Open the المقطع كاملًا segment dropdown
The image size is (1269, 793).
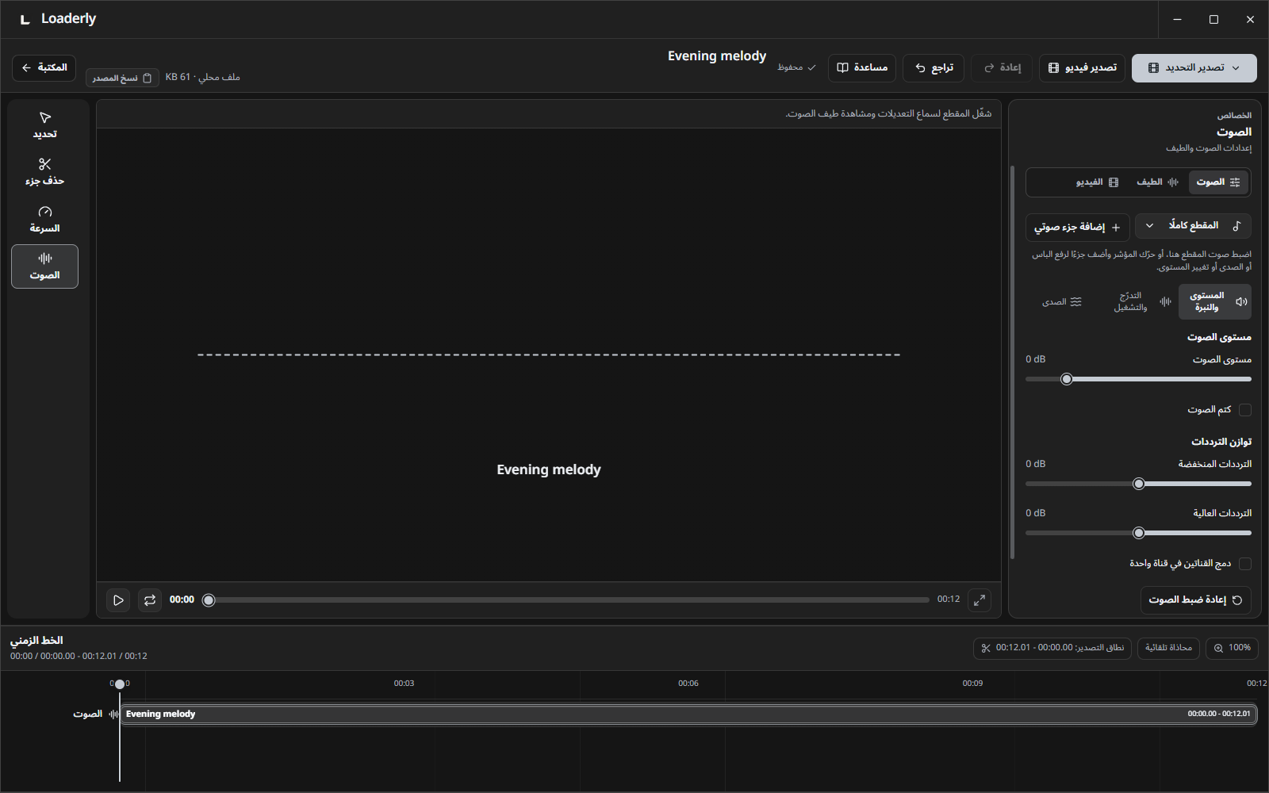(x=1193, y=226)
